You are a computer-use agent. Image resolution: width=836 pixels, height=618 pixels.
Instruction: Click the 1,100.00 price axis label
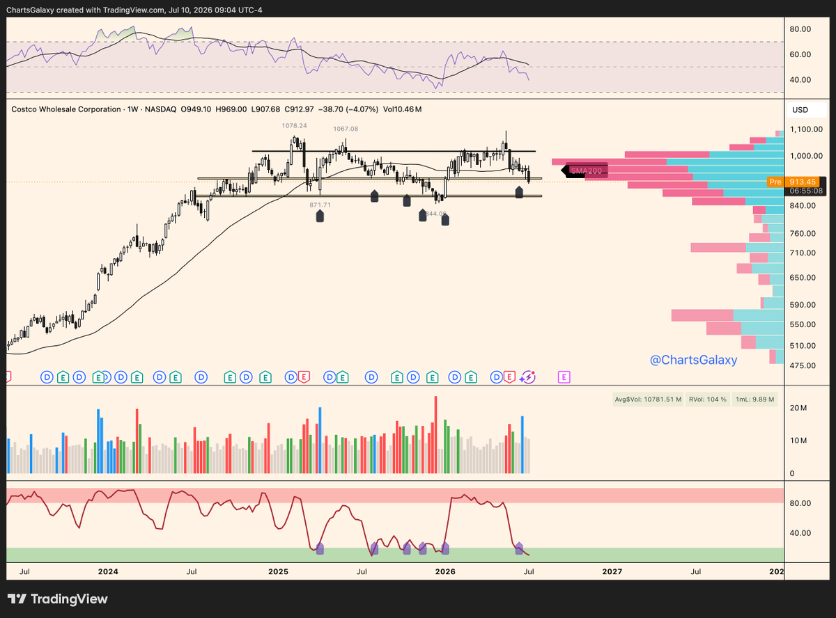(807, 129)
